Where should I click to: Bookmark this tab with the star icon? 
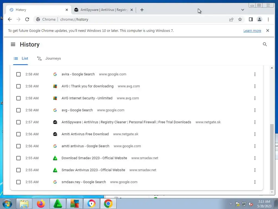tap(240, 19)
